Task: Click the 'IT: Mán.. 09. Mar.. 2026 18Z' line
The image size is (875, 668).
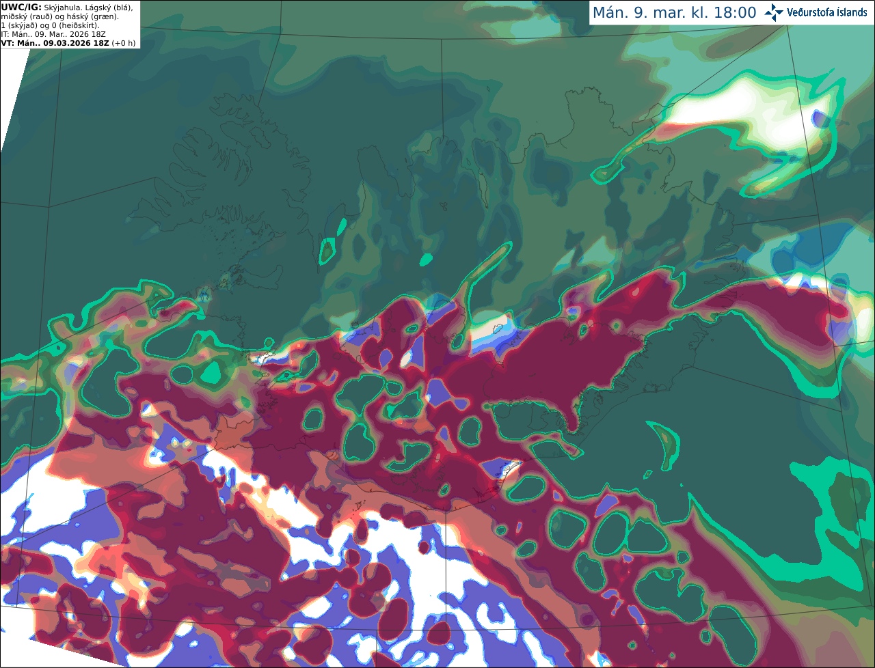Action: (55, 34)
